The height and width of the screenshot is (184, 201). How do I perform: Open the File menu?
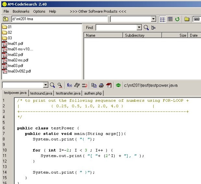(6, 11)
